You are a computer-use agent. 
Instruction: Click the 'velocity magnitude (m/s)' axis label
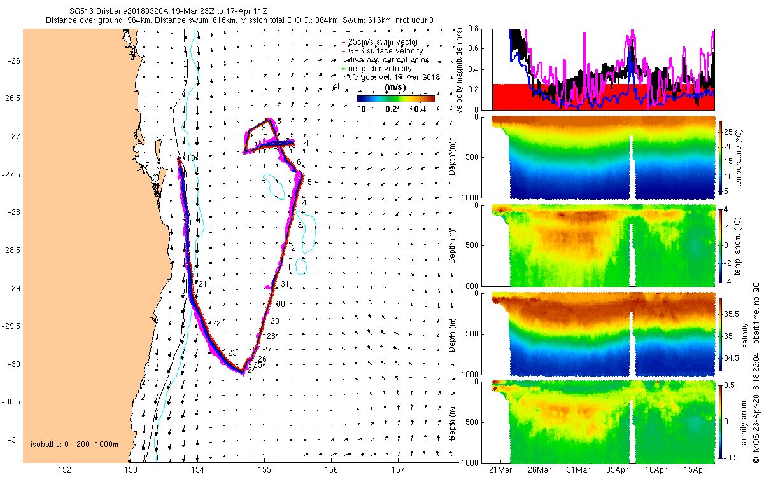[460, 70]
